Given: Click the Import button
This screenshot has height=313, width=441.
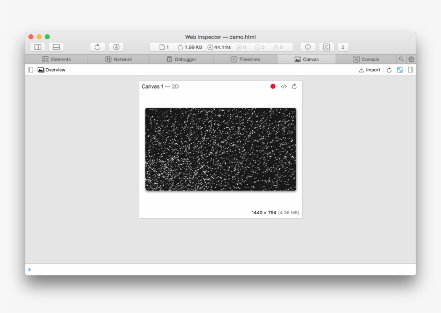Looking at the screenshot, I should tap(369, 70).
